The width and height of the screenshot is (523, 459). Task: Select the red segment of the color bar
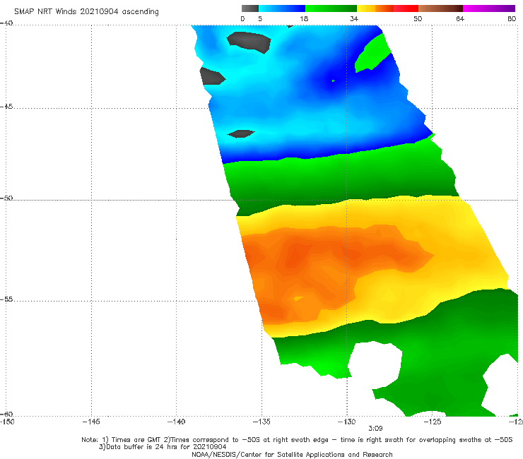point(406,8)
